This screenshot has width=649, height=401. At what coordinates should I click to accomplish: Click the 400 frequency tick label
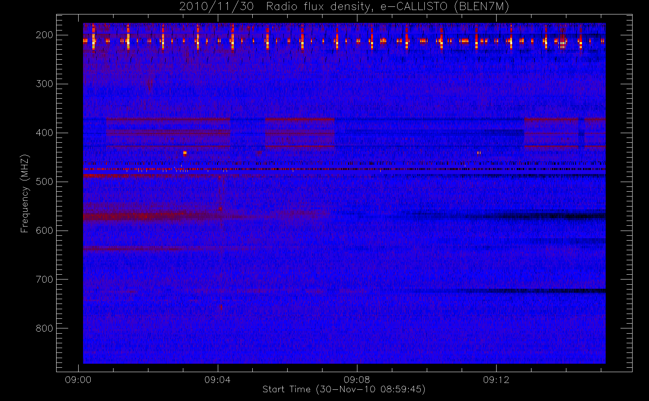coord(45,133)
